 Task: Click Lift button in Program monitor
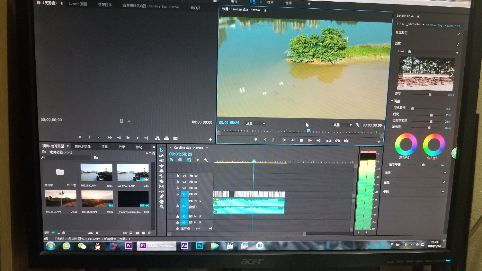[x=329, y=141]
